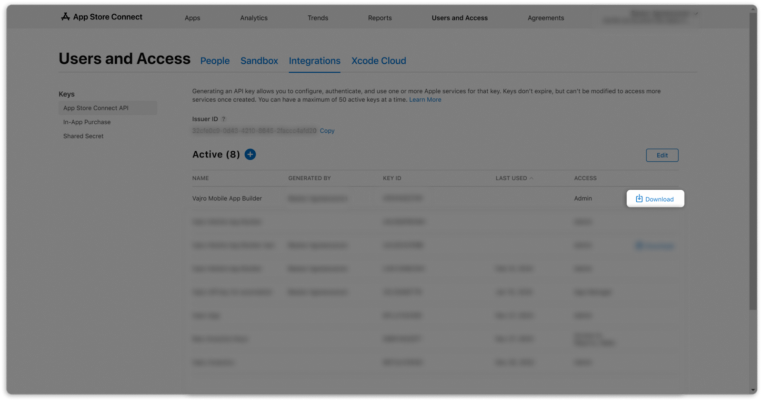
Task: Open the Agreements section
Action: pyautogui.click(x=546, y=18)
